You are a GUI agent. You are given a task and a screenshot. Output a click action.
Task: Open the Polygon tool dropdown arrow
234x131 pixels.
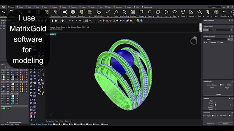click(153, 17)
